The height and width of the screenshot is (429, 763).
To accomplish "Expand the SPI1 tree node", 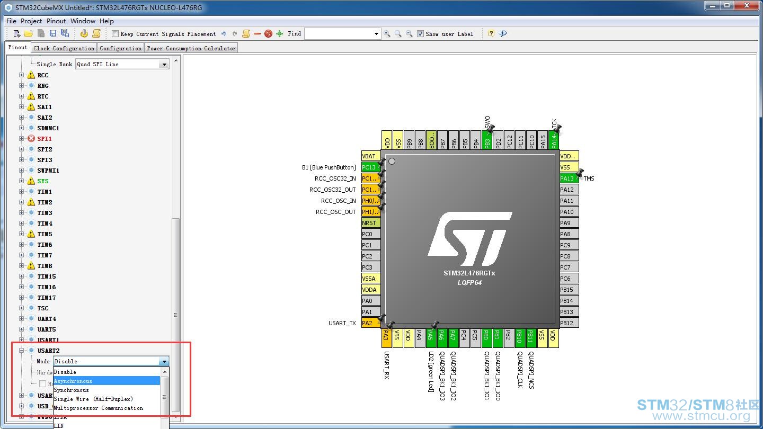I will point(22,139).
